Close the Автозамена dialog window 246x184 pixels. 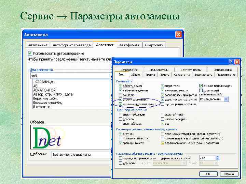tap(179, 34)
